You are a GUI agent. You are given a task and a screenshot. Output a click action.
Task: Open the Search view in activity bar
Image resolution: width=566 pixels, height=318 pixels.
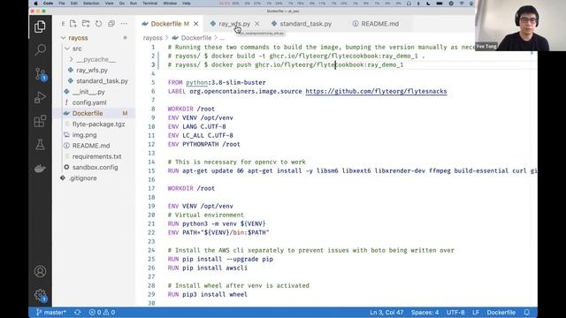pos(40,49)
